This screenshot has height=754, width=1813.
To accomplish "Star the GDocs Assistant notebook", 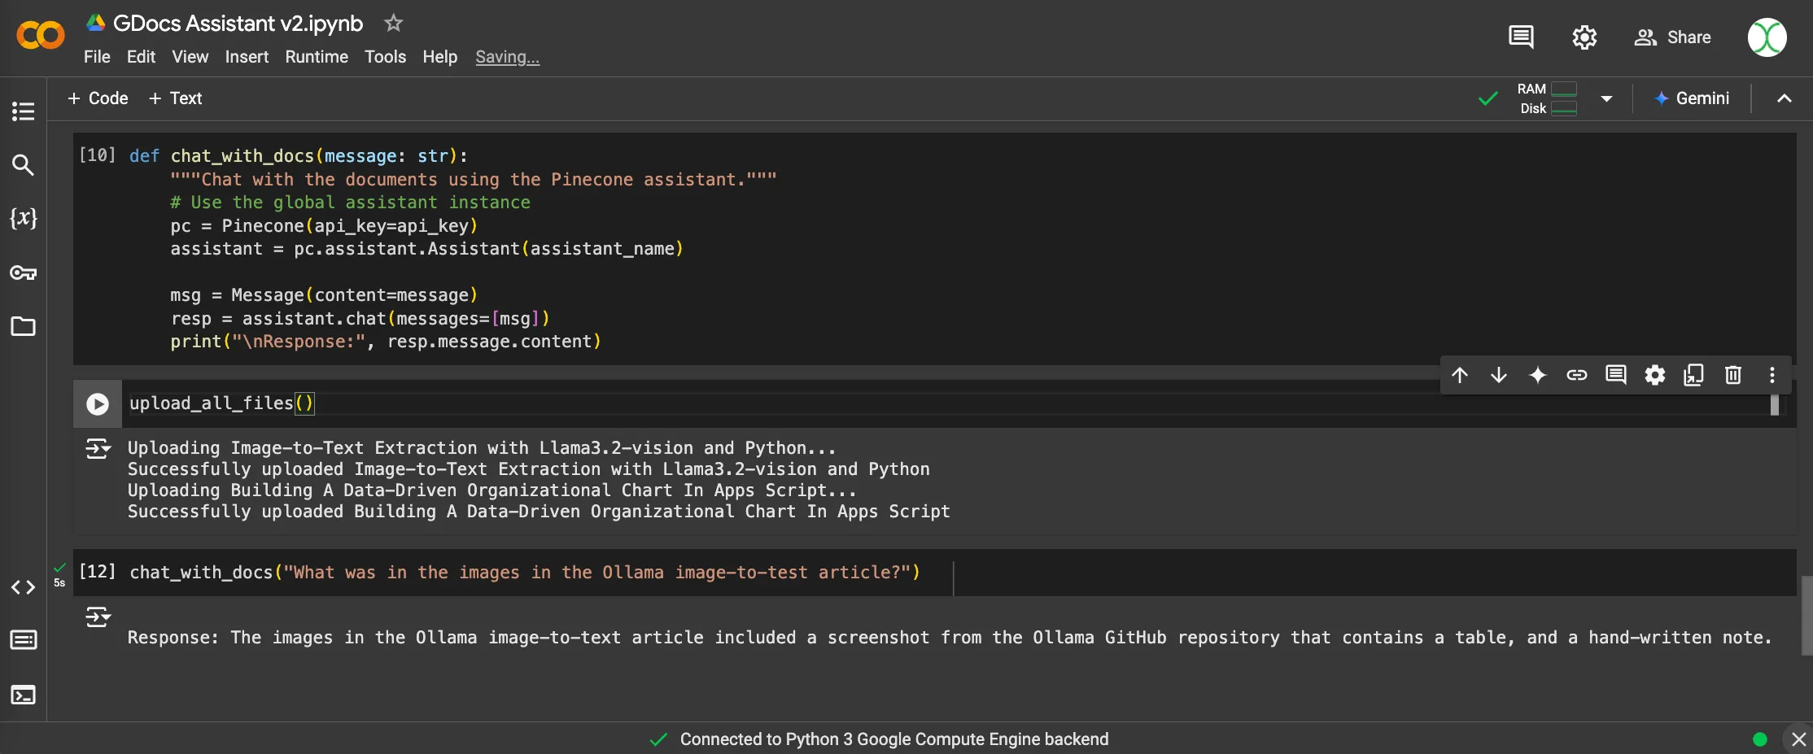I will [393, 23].
